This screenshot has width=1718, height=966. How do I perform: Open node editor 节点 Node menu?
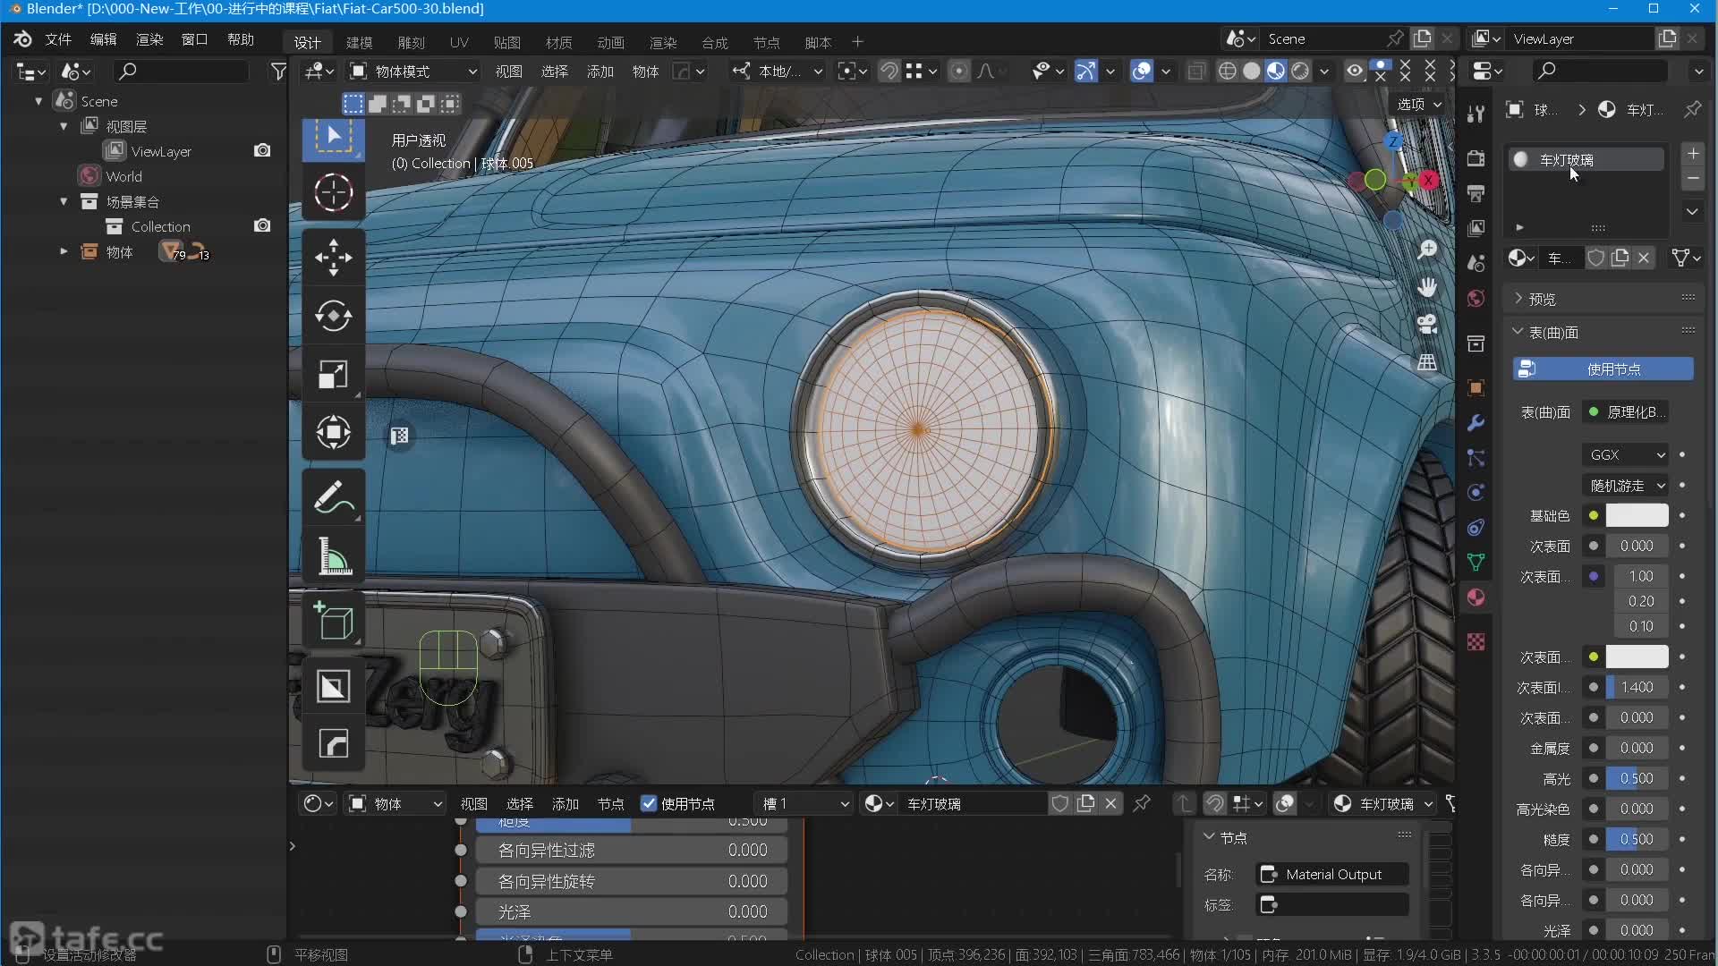point(610,803)
